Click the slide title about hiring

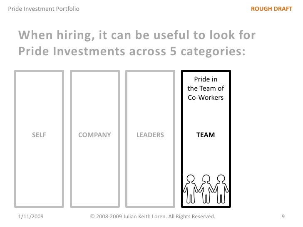click(137, 43)
